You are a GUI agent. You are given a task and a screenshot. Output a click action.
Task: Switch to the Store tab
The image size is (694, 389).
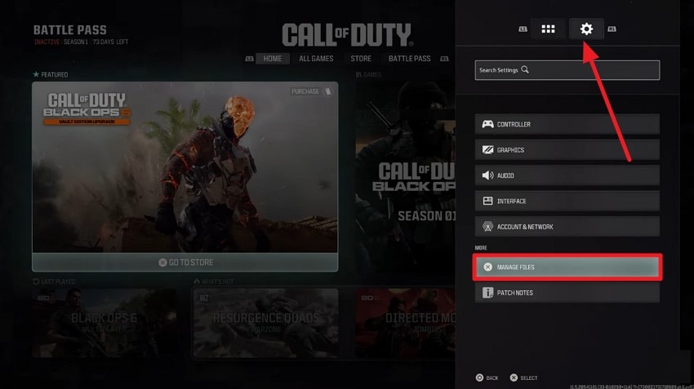pyautogui.click(x=361, y=59)
